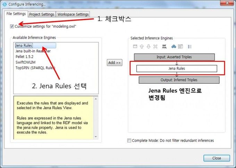Viewport: 236px width, 168px height.
Task: Click the Close button
Action: pos(217,158)
